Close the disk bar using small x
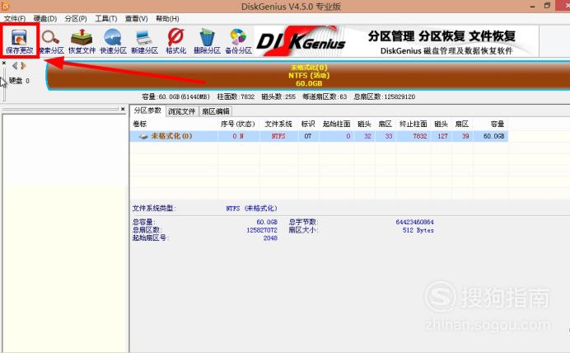The width and height of the screenshot is (570, 353). 4,63
